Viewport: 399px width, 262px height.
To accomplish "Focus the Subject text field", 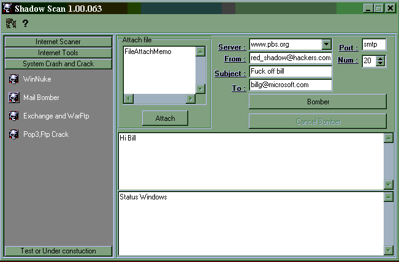I will coord(290,72).
